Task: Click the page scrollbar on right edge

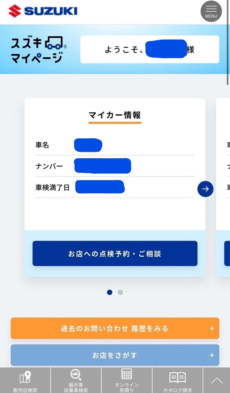Action: [228, 43]
